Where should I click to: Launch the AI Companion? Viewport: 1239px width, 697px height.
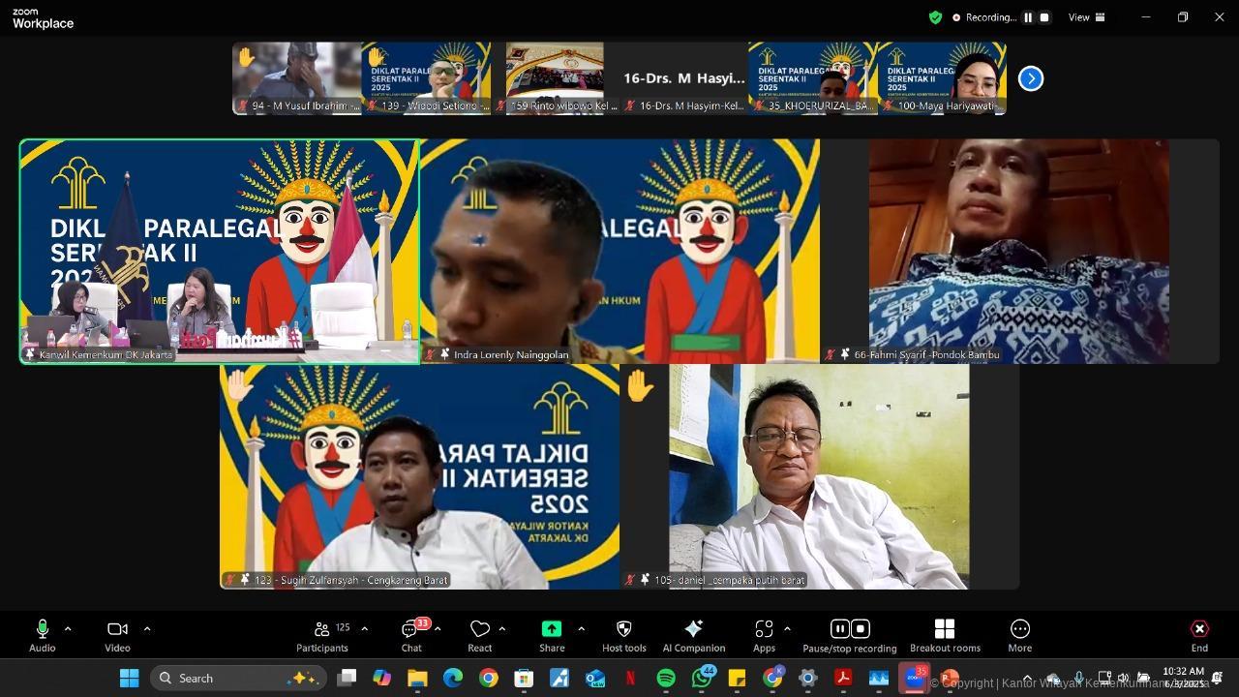tap(693, 635)
